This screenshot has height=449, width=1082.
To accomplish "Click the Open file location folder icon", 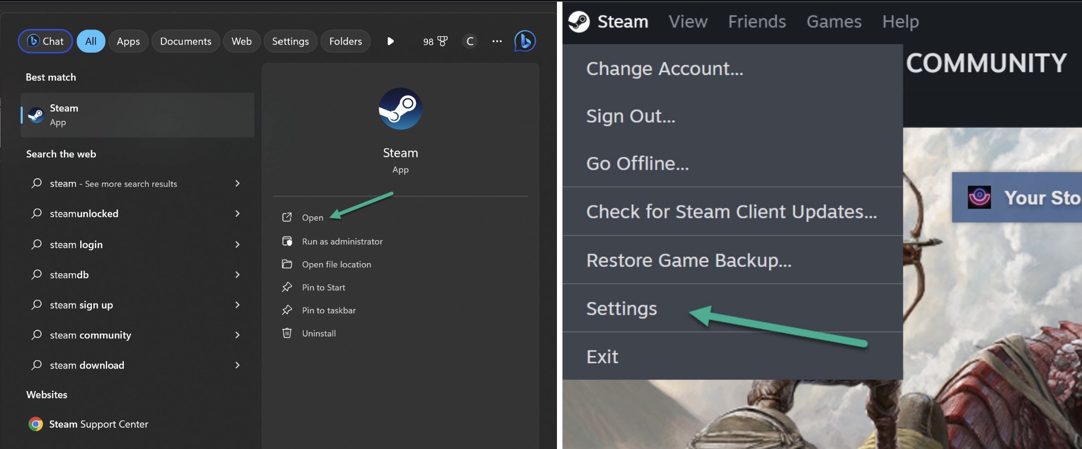I will (x=287, y=264).
